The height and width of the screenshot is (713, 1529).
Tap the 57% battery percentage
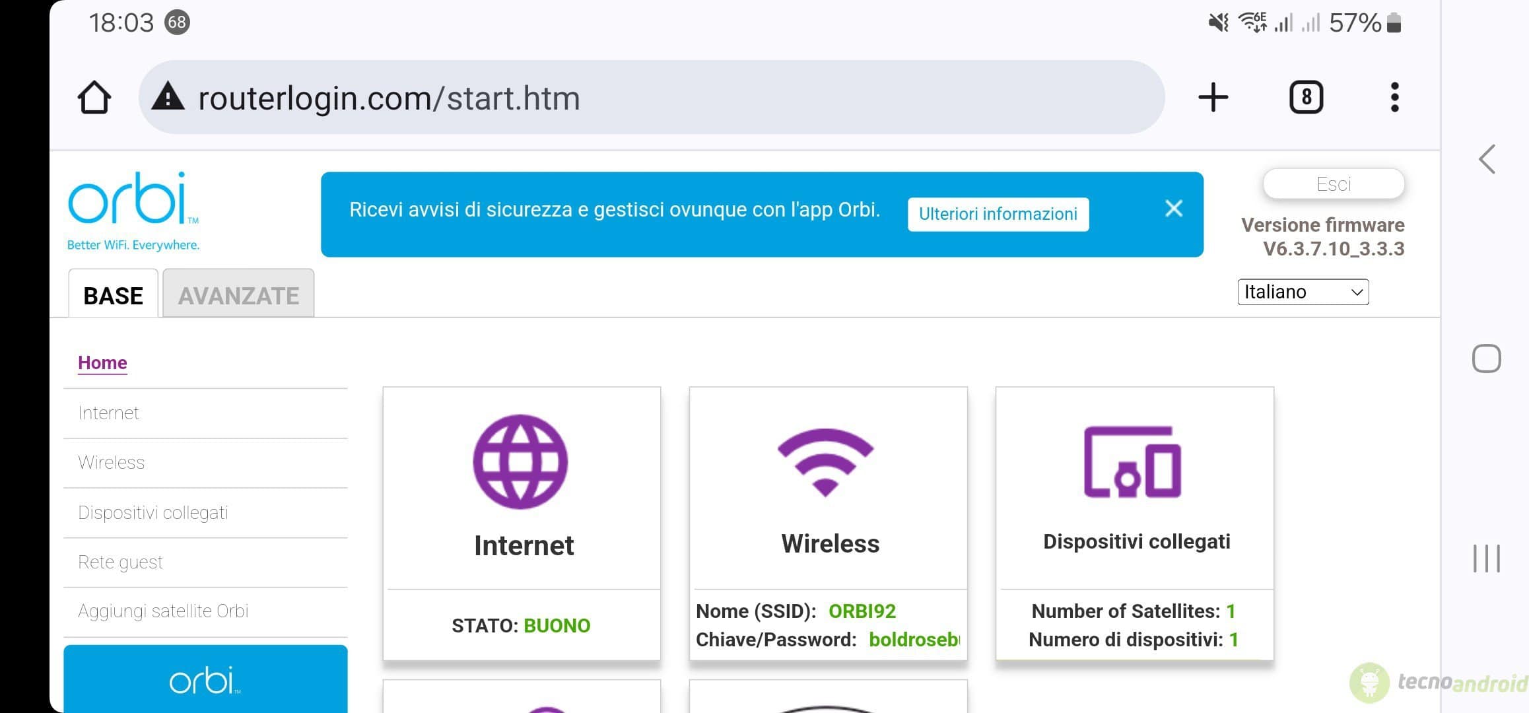[x=1355, y=22]
